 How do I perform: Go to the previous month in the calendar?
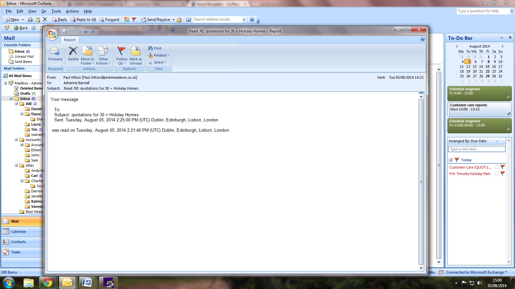click(x=456, y=46)
